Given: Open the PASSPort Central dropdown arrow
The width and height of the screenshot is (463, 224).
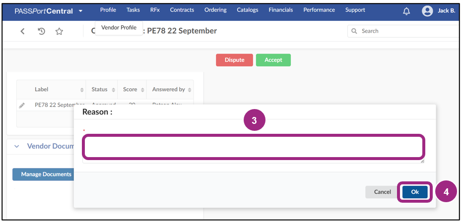Looking at the screenshot, I should click(81, 11).
